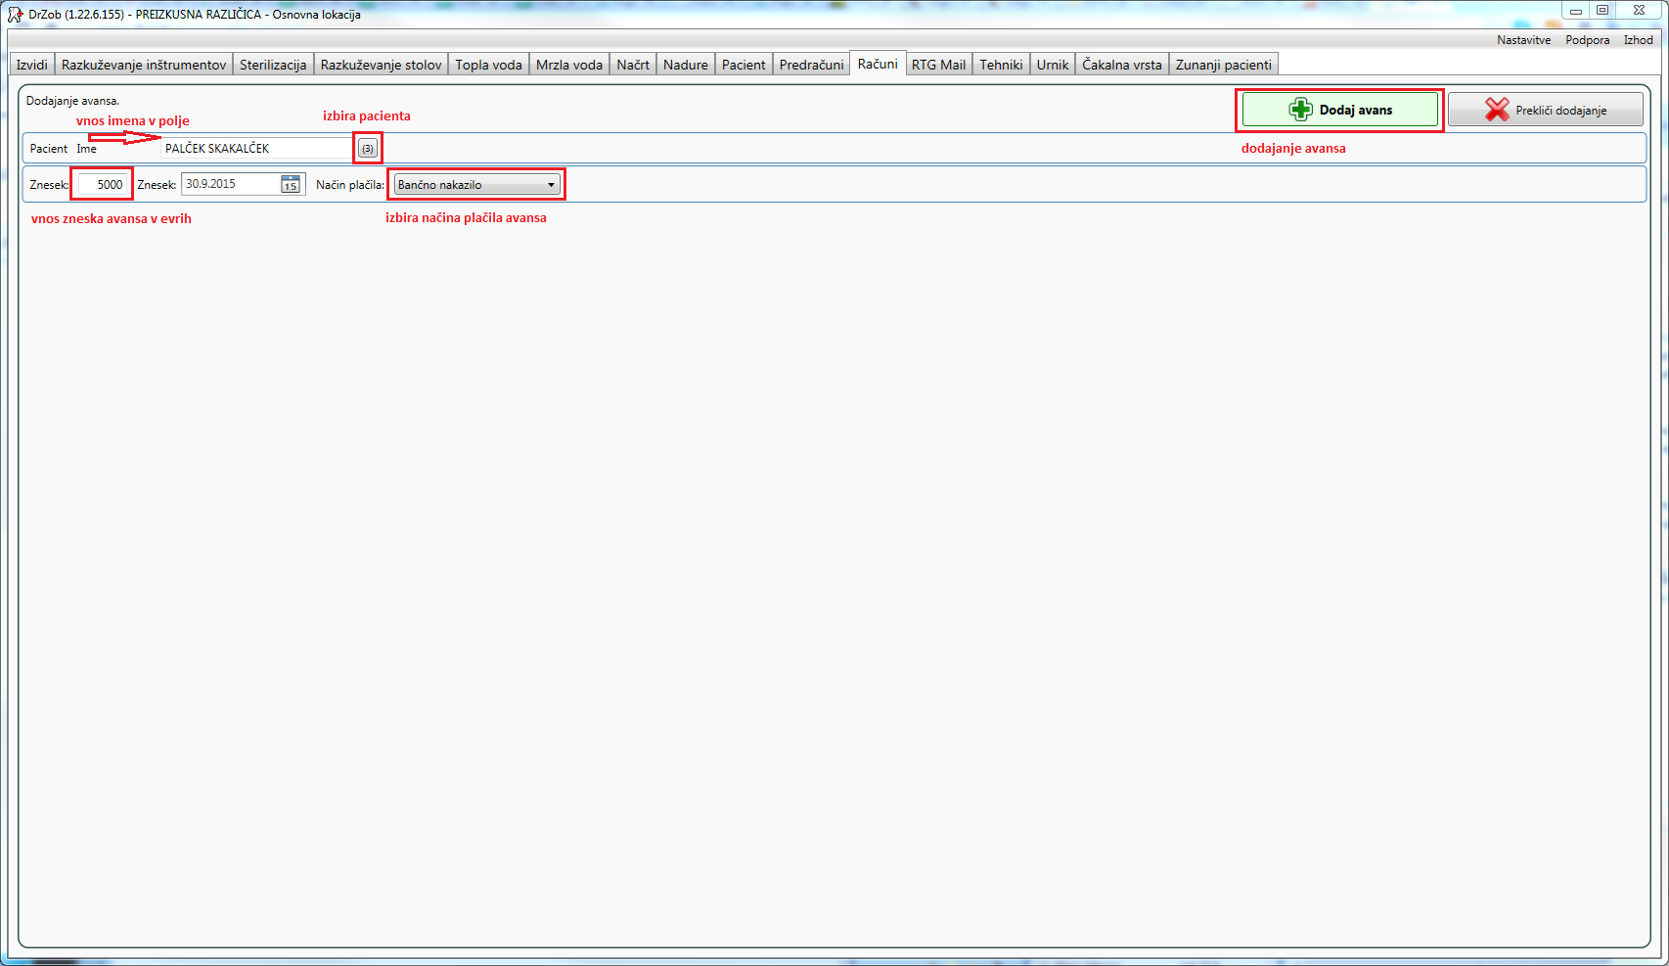The image size is (1669, 966).
Task: Open the Nastavitve menu
Action: (x=1523, y=40)
